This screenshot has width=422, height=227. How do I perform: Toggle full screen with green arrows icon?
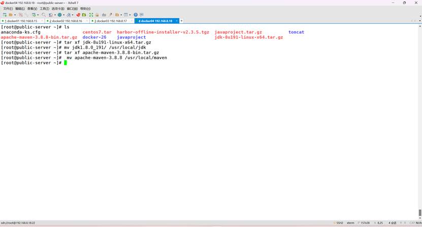point(91,15)
